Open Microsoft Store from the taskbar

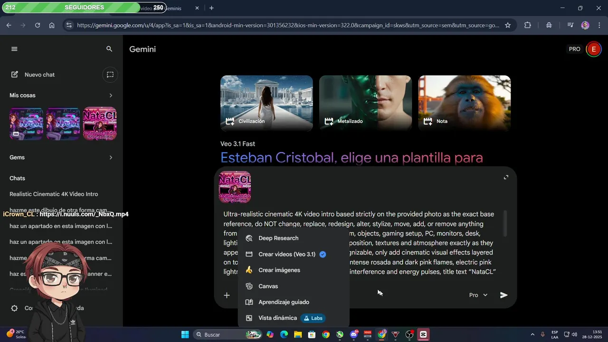[x=312, y=335]
